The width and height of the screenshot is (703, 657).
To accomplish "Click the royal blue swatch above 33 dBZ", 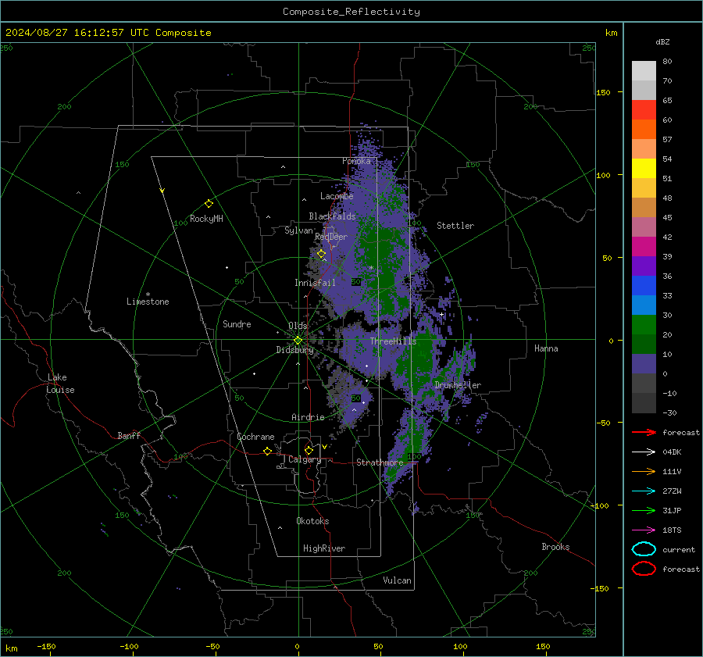I will tap(644, 286).
